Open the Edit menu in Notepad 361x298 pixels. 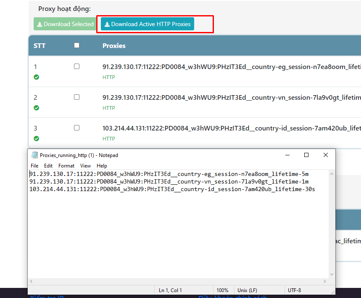coord(48,166)
